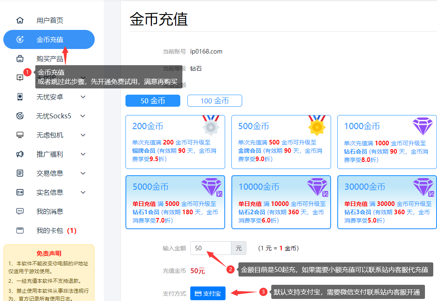437x301 pixels.
Task: Select the 无忧Socks5 target icon
Action: click(x=20, y=116)
